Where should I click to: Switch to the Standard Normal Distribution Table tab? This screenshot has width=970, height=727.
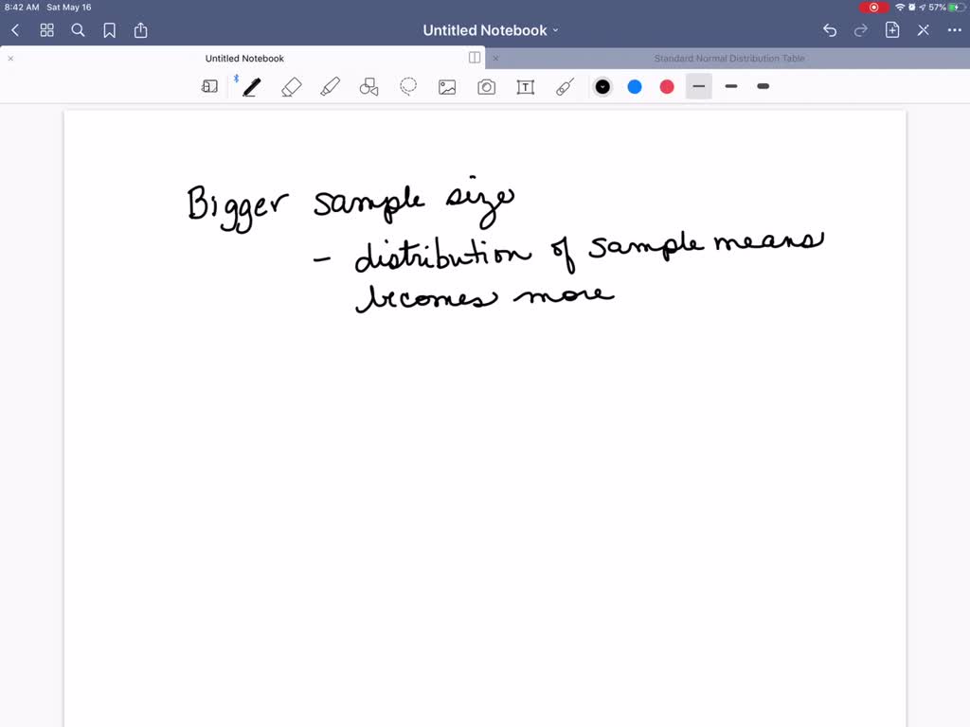(x=729, y=58)
